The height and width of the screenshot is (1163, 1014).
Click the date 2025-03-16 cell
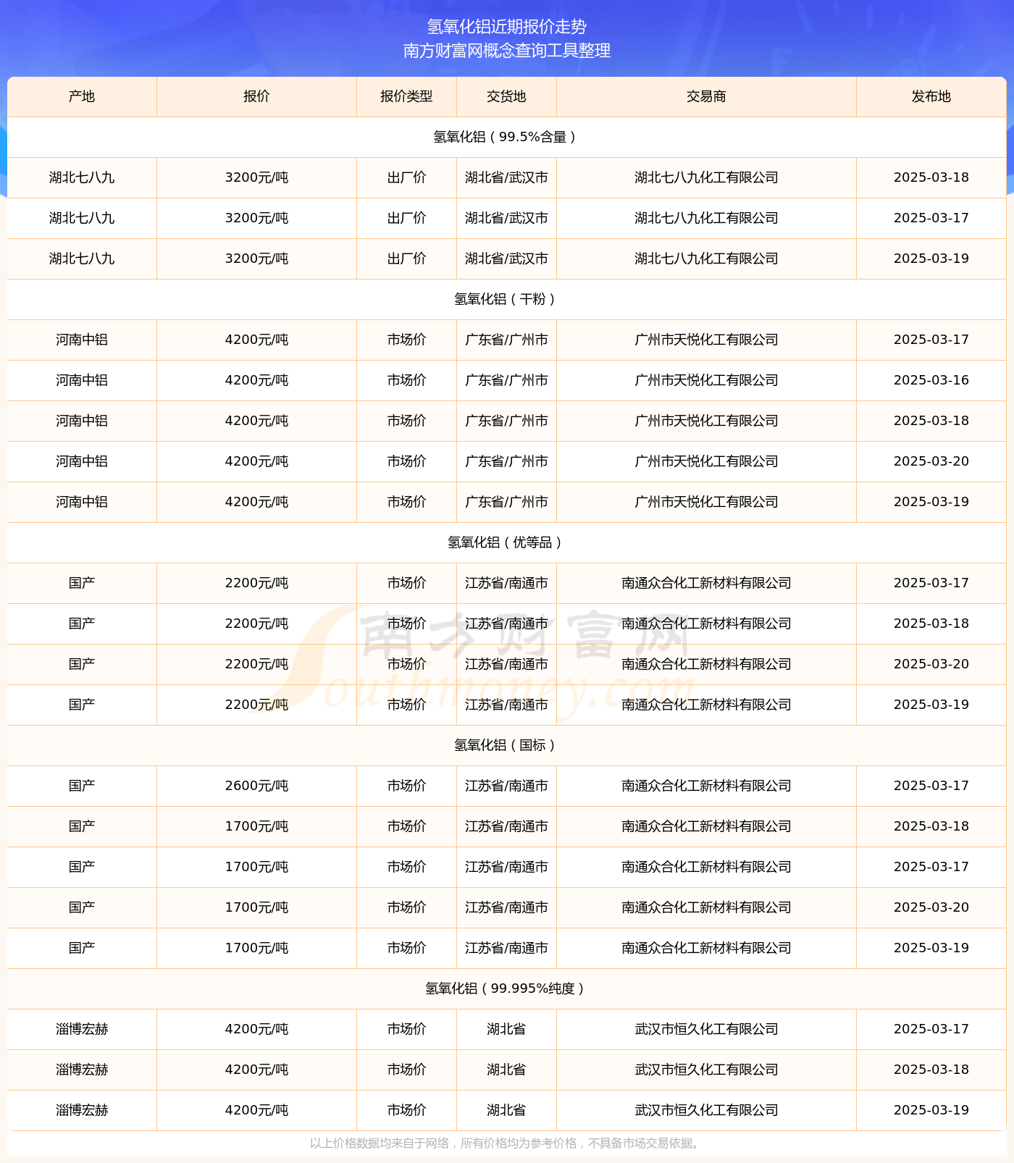[x=931, y=380]
